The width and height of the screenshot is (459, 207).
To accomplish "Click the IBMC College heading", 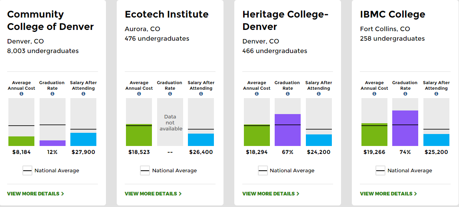I will (393, 15).
